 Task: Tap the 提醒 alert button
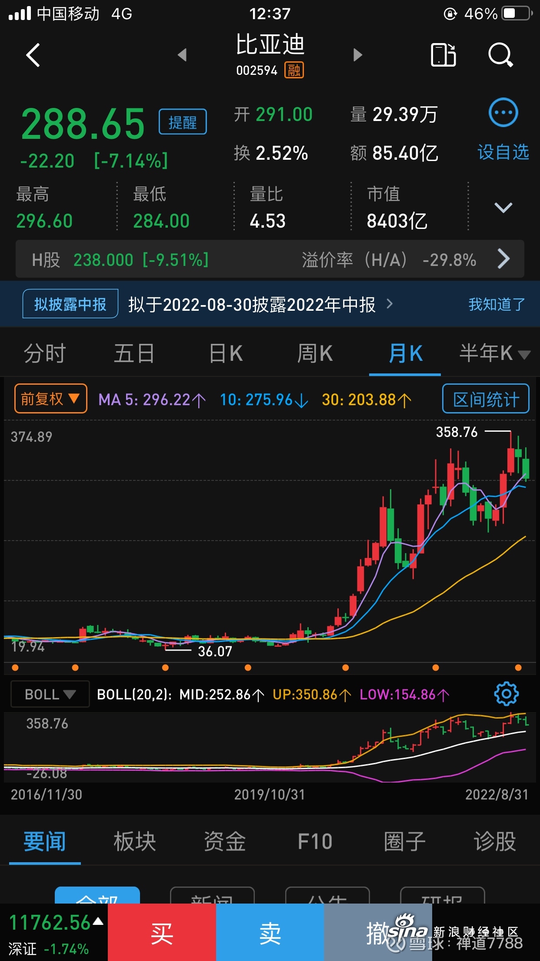[x=183, y=122]
